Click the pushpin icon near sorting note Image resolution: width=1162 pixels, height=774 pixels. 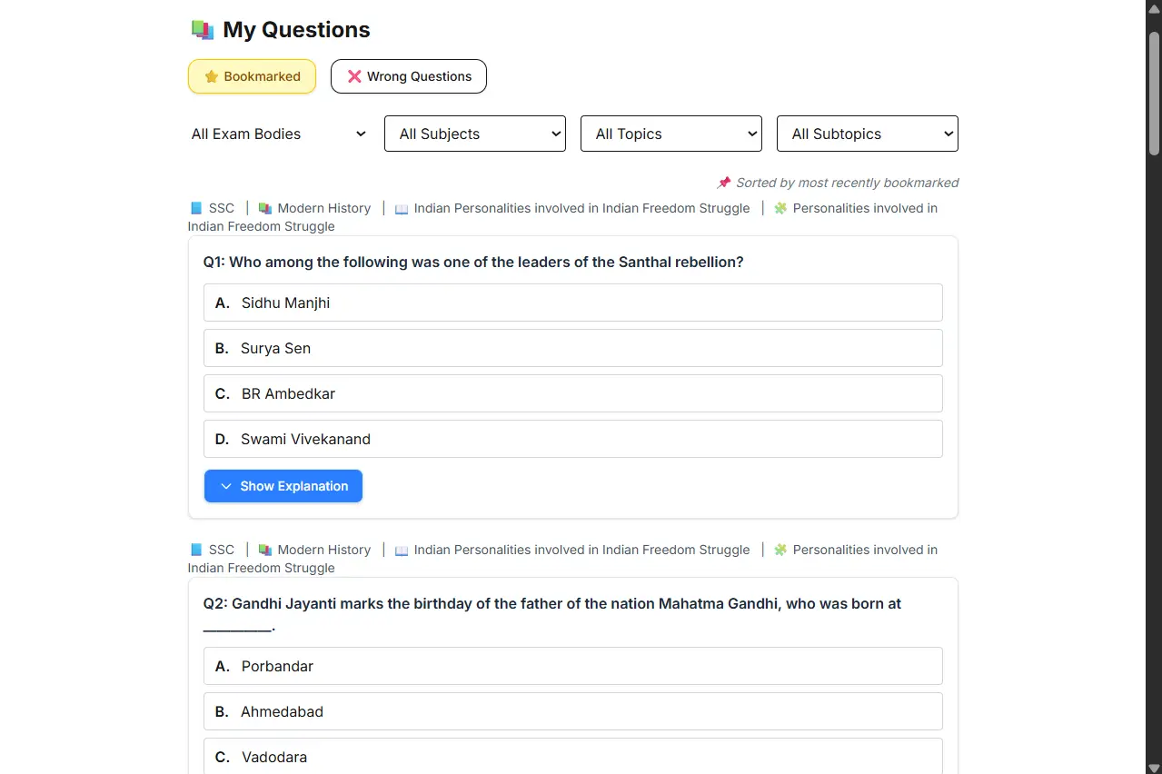point(724,183)
